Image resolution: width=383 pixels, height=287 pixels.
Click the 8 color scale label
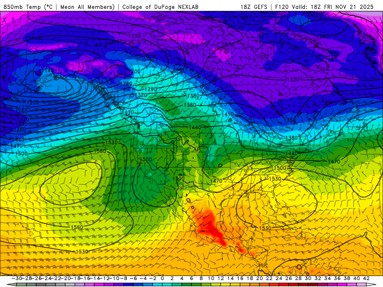pyautogui.click(x=201, y=278)
